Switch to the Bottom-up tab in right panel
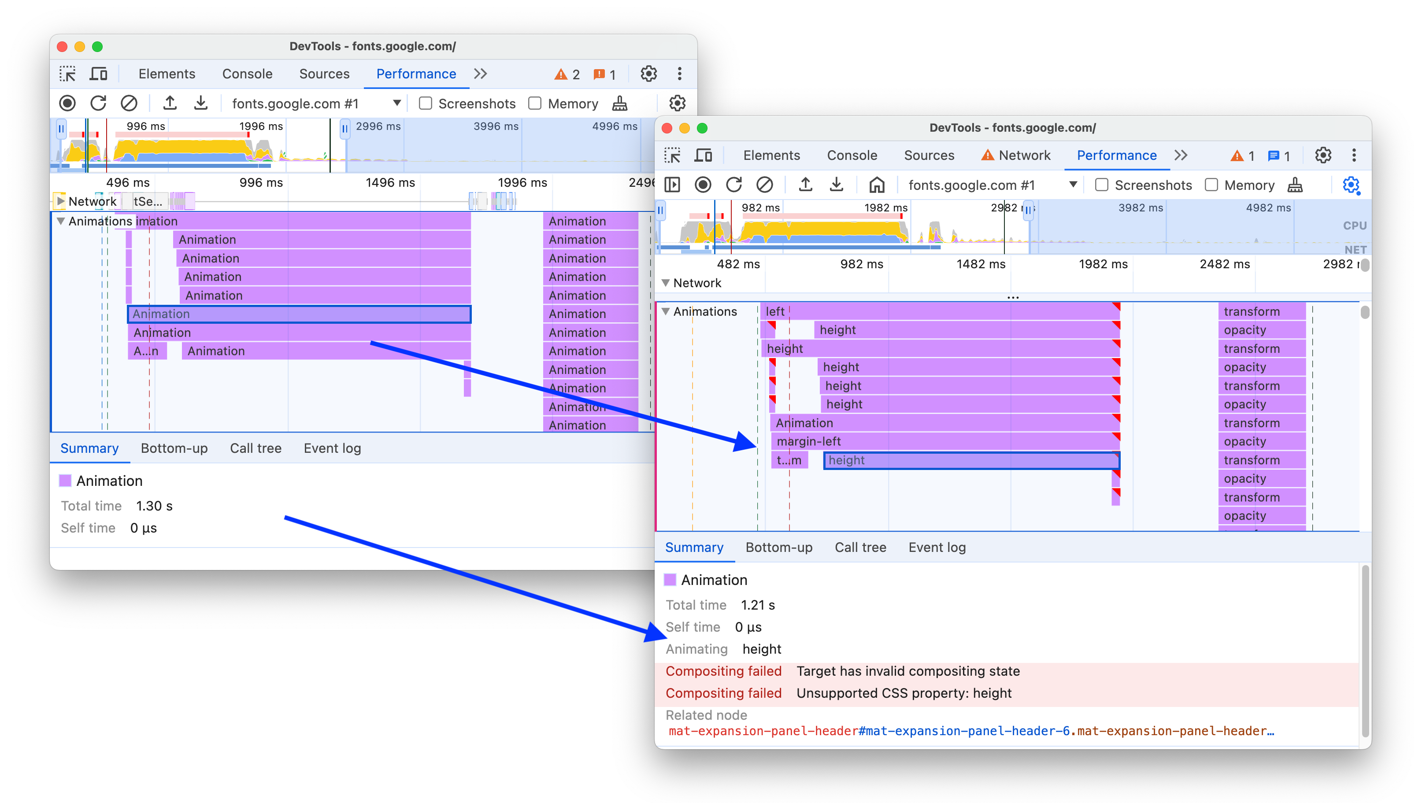The height and width of the screenshot is (803, 1426). (778, 548)
